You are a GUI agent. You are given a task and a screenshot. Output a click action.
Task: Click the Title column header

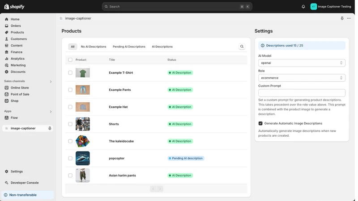pos(112,60)
